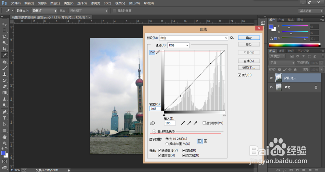Open the 窗口(W) menu

pos(134,3)
